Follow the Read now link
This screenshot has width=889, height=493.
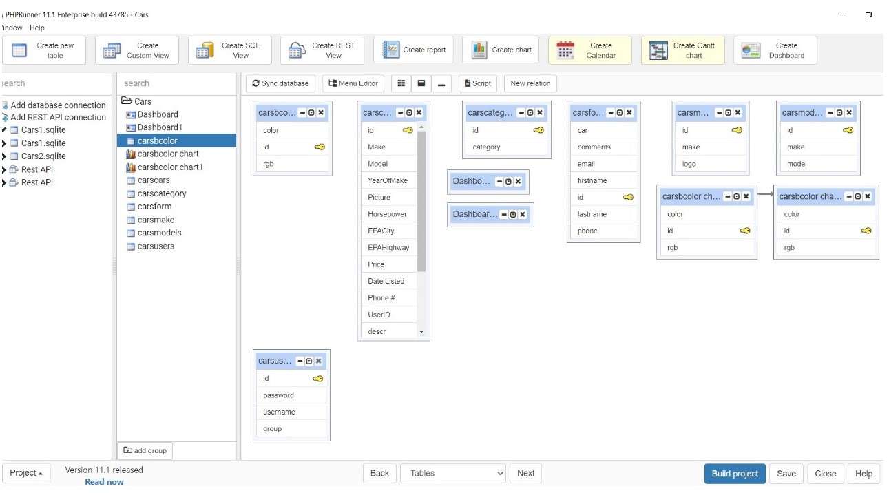[x=104, y=482]
